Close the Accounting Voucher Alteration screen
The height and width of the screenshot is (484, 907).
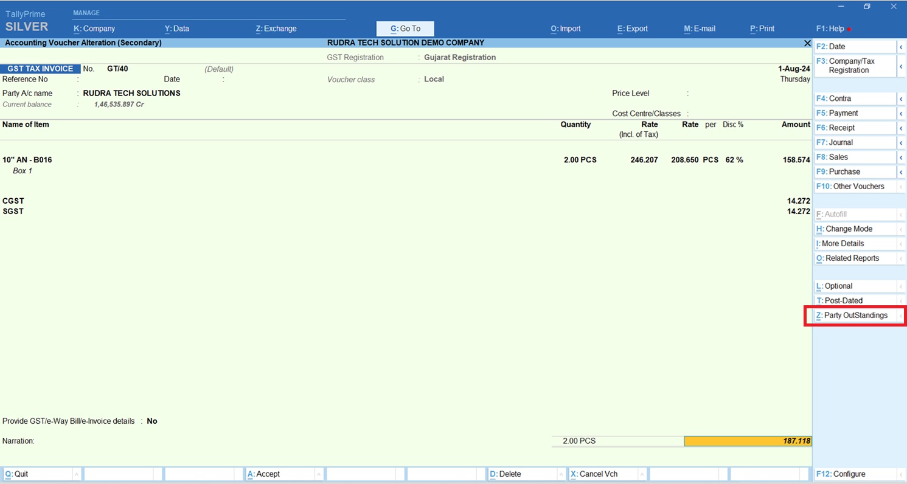point(807,43)
